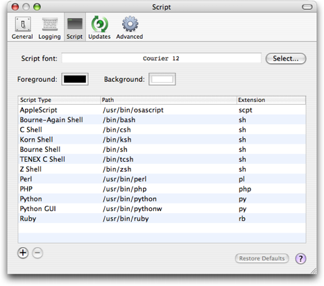
Task: Click the toolbar toggle pill button in title bar
Action: [307, 7]
